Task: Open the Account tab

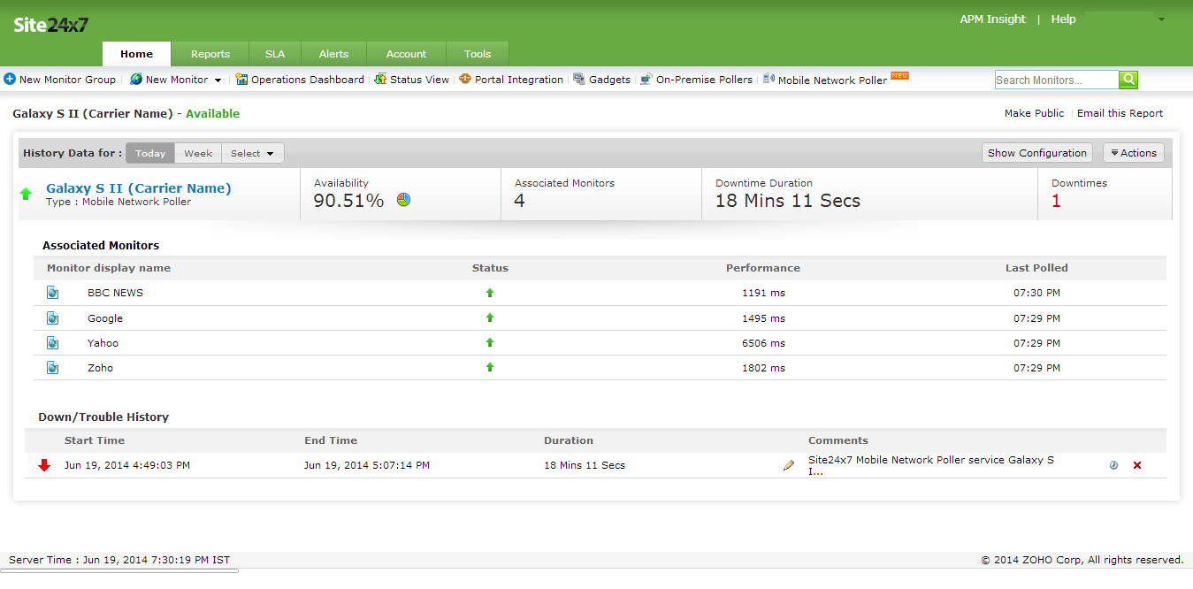Action: click(407, 54)
